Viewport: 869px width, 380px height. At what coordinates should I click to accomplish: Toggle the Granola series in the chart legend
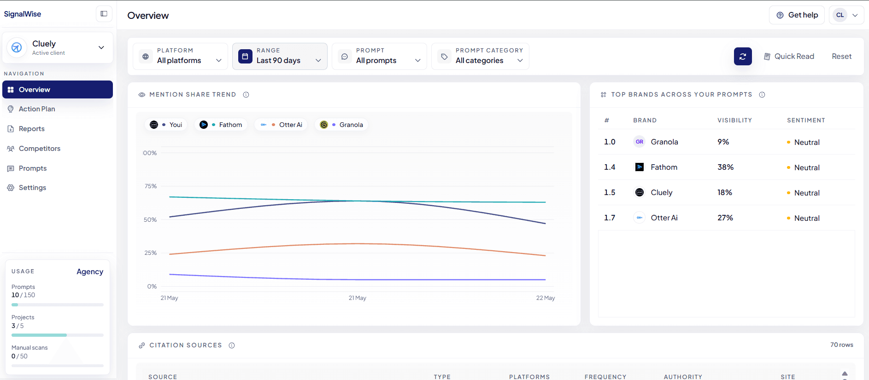341,125
